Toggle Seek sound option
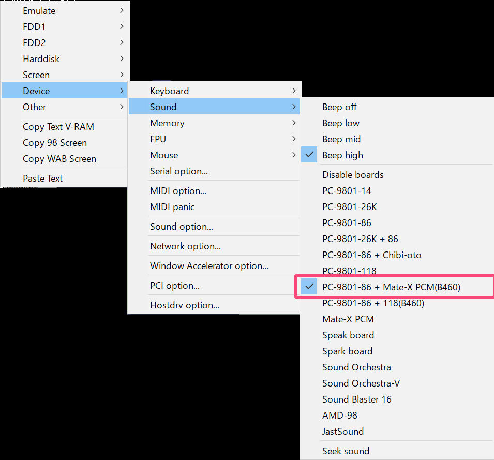The width and height of the screenshot is (494, 460). click(397, 451)
